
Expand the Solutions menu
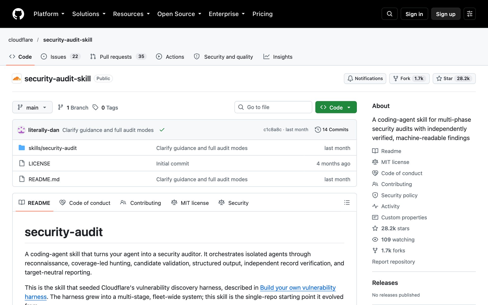tap(89, 14)
